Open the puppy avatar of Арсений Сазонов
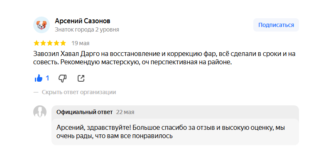The height and width of the screenshot is (158, 326). pyautogui.click(x=42, y=25)
